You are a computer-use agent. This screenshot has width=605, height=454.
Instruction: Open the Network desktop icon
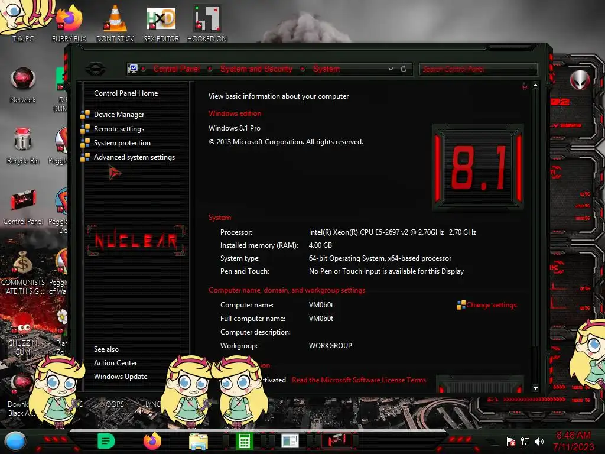[x=23, y=85]
